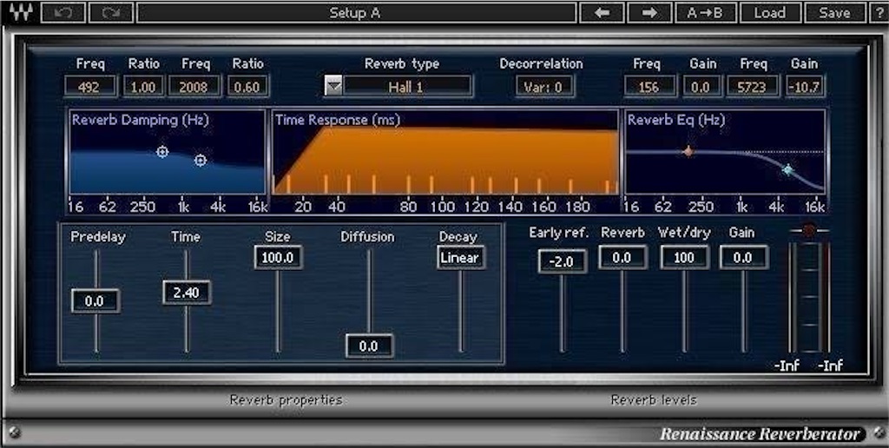This screenshot has height=448, width=889.
Task: Click EQ Freq field showing 156
Action: (649, 87)
